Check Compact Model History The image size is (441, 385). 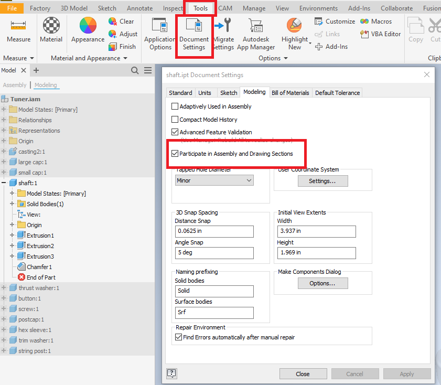176,120
